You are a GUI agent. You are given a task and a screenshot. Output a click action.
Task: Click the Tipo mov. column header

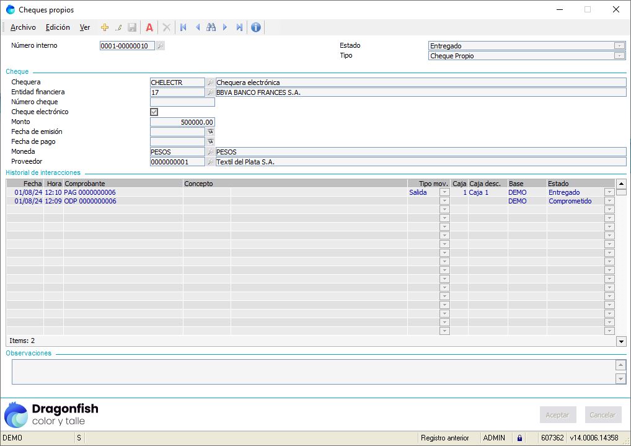click(x=428, y=184)
